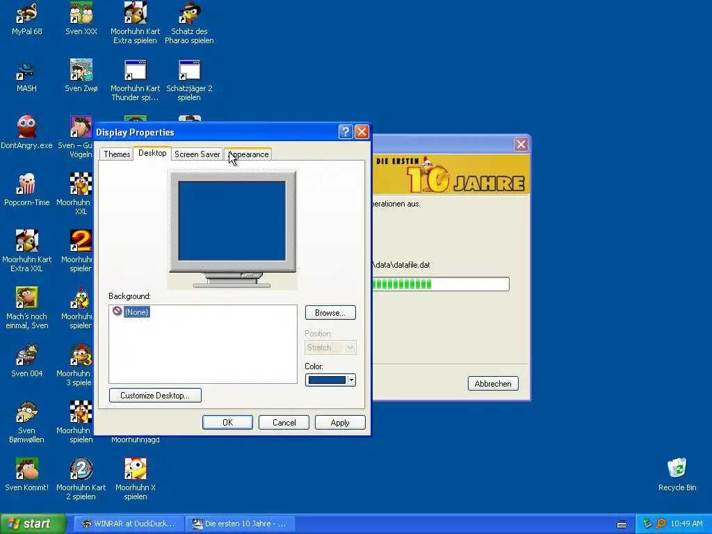Switch to WINRAR at DuckDuck taskbar window

click(129, 524)
